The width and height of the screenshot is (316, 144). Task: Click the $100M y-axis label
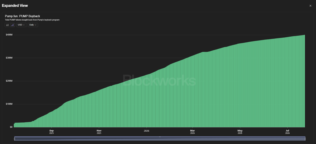[x=9, y=104]
